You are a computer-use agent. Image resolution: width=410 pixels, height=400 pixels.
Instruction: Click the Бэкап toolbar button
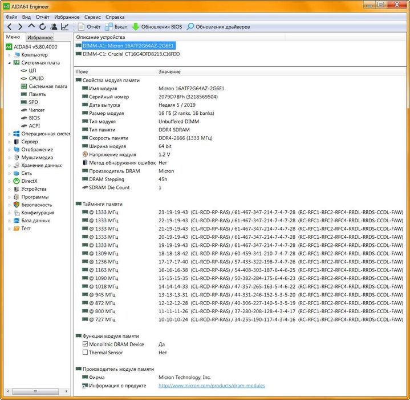(116, 27)
